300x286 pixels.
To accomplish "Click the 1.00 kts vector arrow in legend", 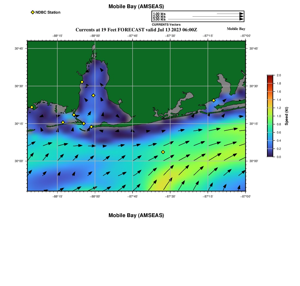I will click(230, 14).
